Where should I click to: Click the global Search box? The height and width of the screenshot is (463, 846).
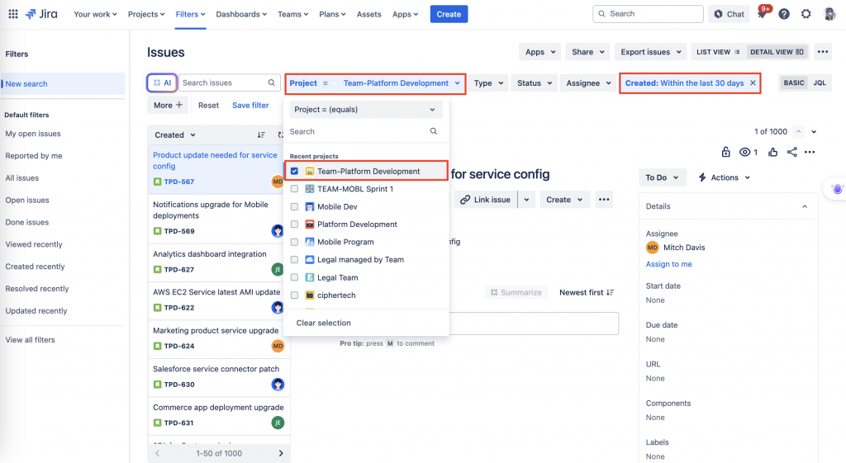[648, 14]
